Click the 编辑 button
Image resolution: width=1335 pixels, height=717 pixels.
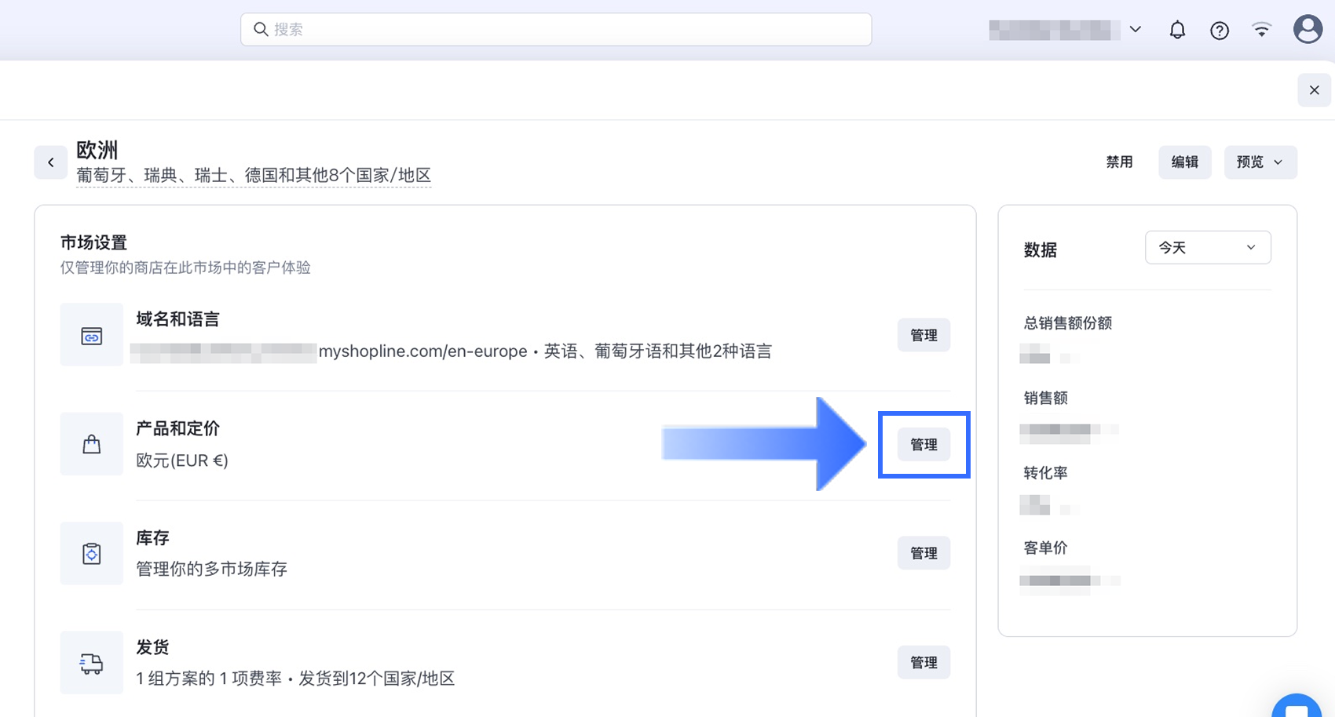1184,162
